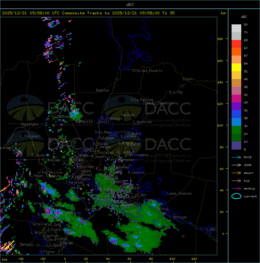
Task: Click the 'Tulumaya' map label
Action: 106,138
